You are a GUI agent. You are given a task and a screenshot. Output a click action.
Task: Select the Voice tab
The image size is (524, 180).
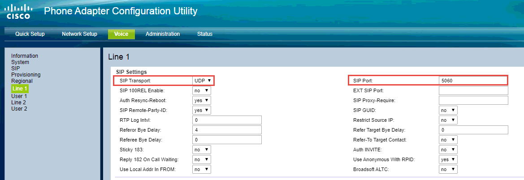(121, 34)
